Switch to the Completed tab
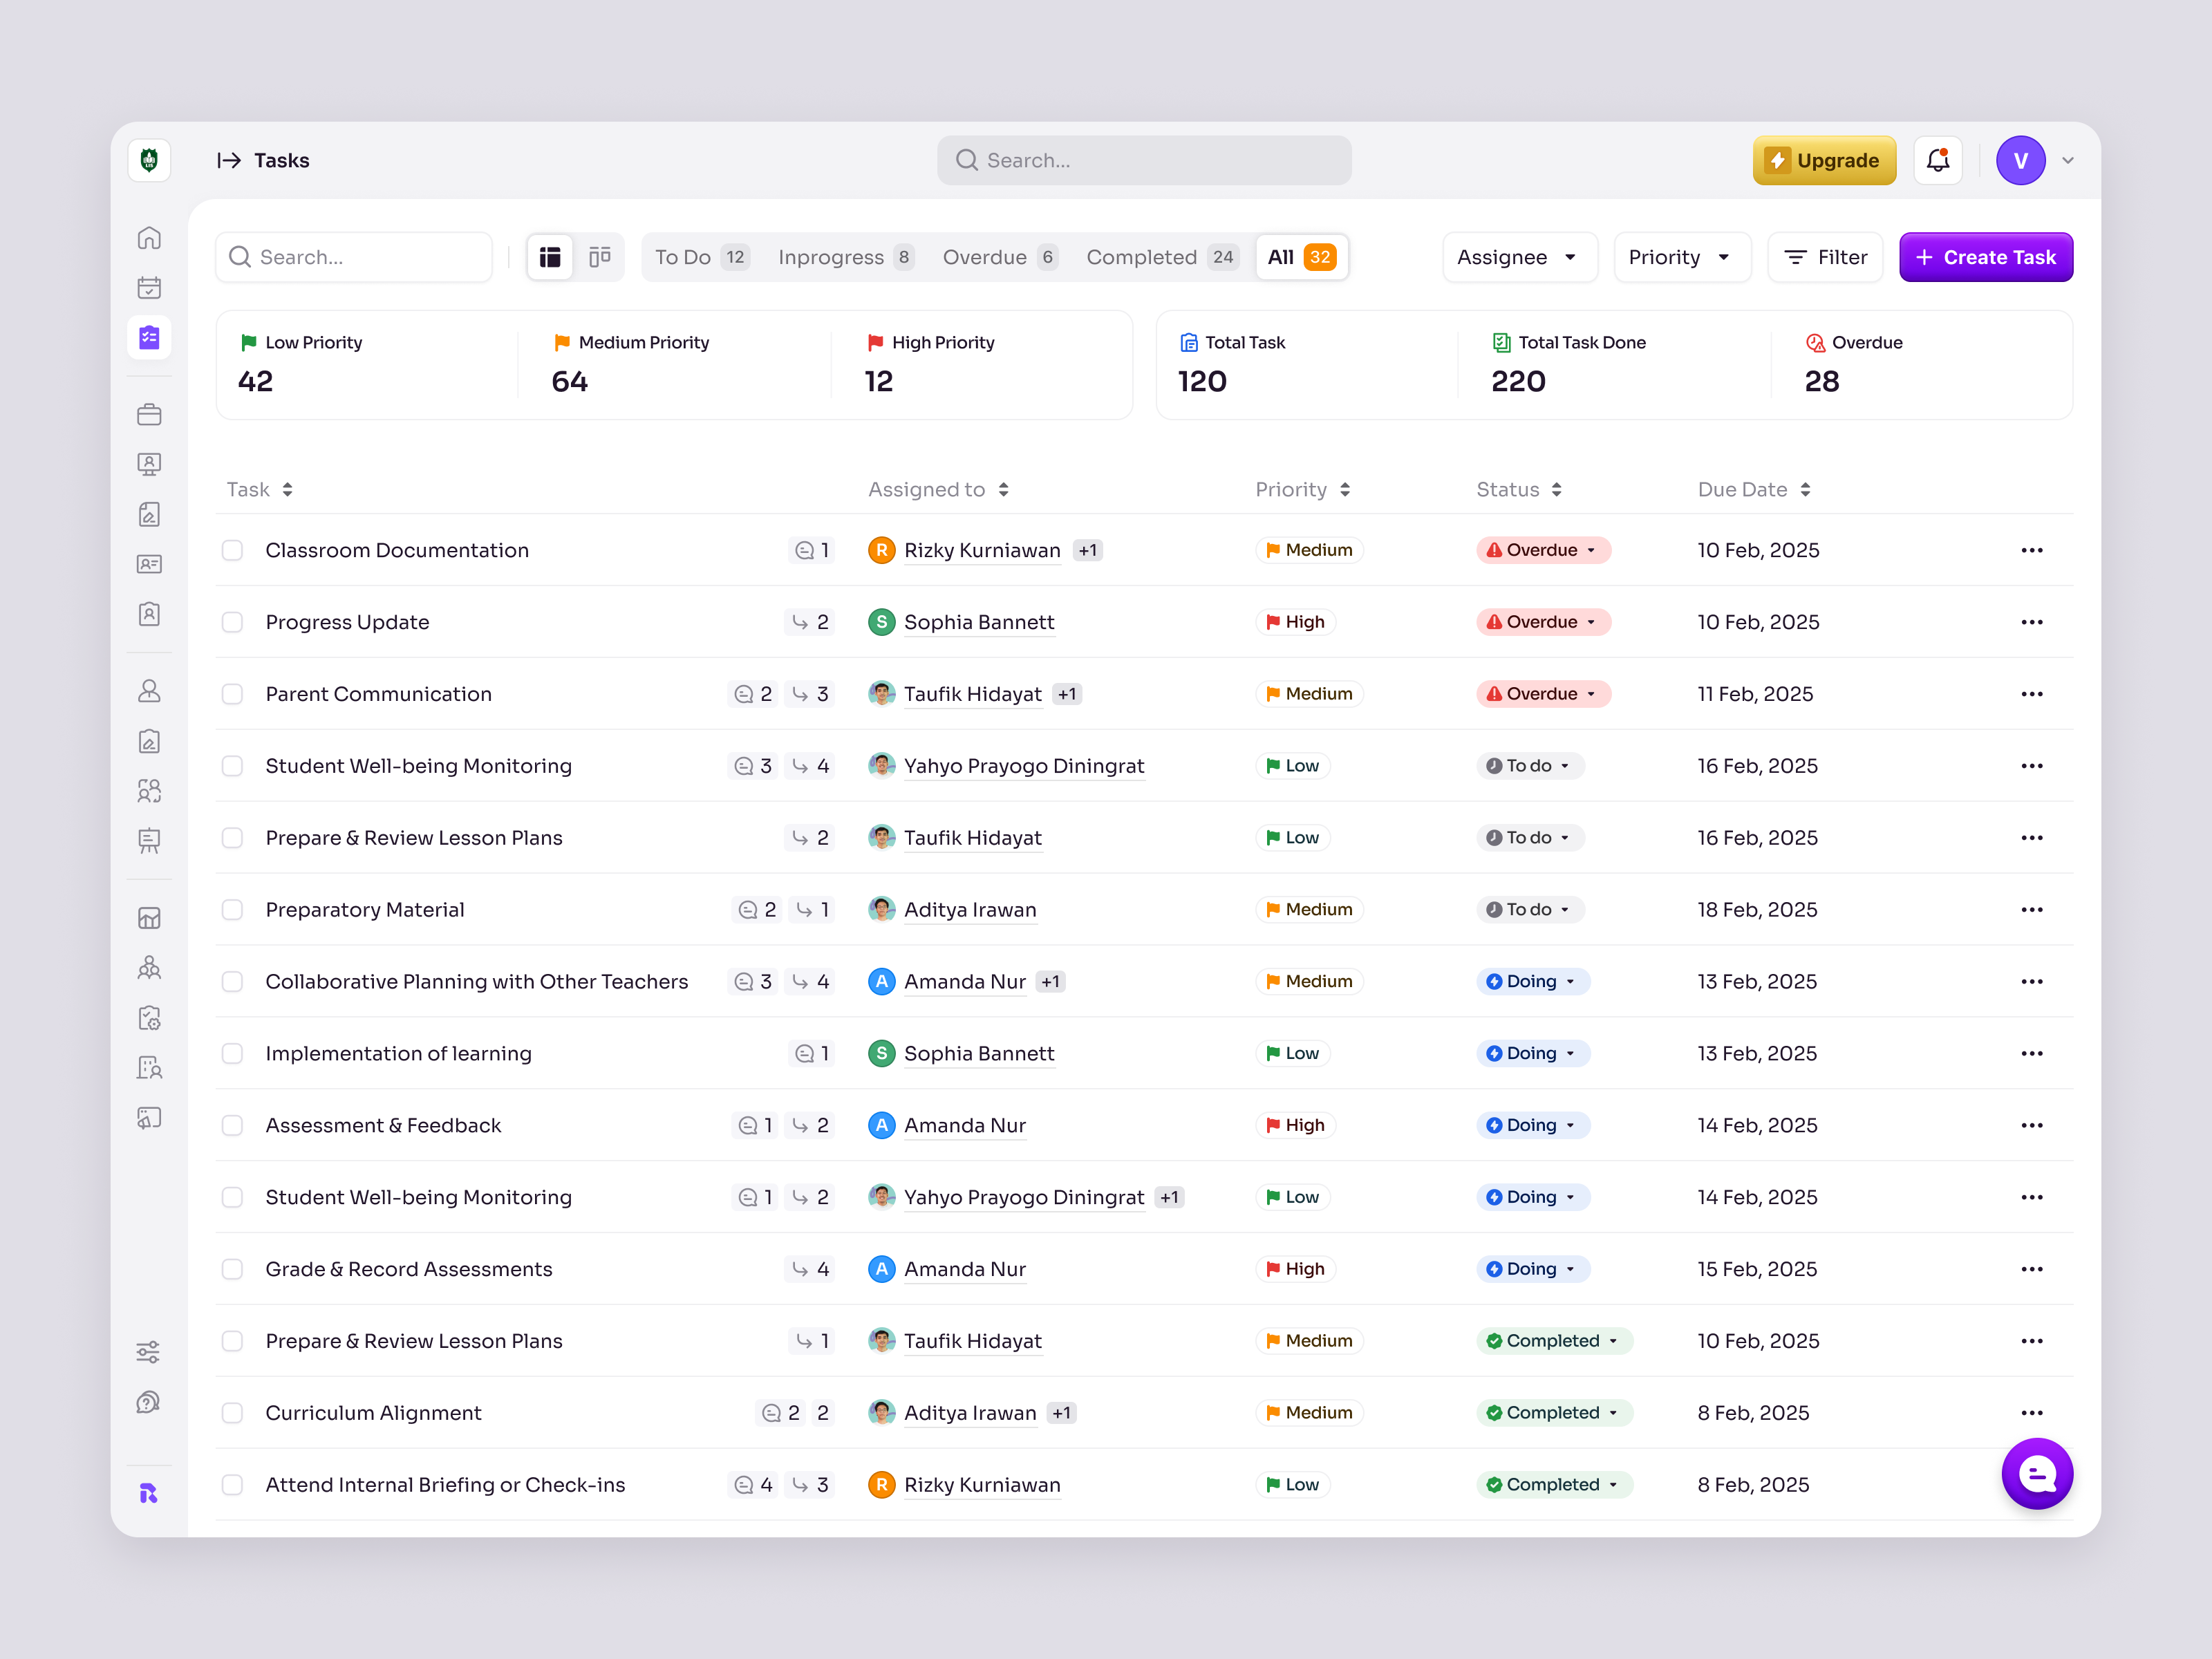The height and width of the screenshot is (1659, 2212). tap(1161, 256)
